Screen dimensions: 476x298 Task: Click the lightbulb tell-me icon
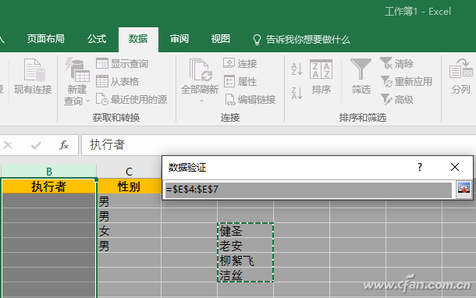pos(257,40)
